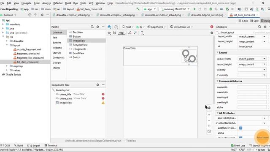Screen dimensions: 270x152
Task: Collapse the Common Attributes section
Action: pyautogui.click(x=218, y=81)
